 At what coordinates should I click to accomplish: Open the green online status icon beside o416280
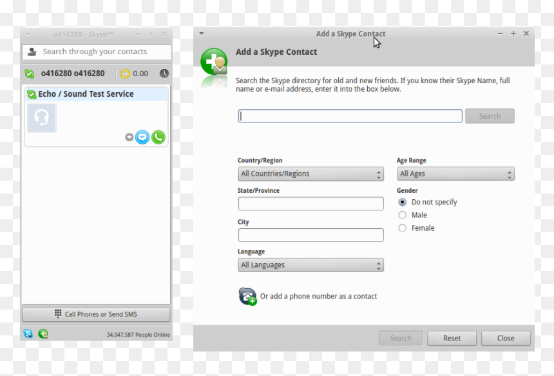[x=30, y=74]
